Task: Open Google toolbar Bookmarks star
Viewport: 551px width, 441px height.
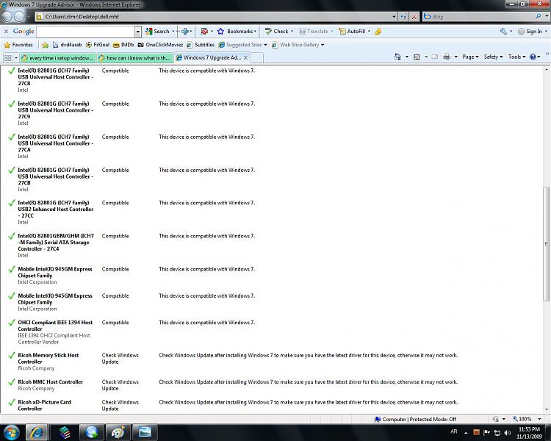Action: pos(236,32)
